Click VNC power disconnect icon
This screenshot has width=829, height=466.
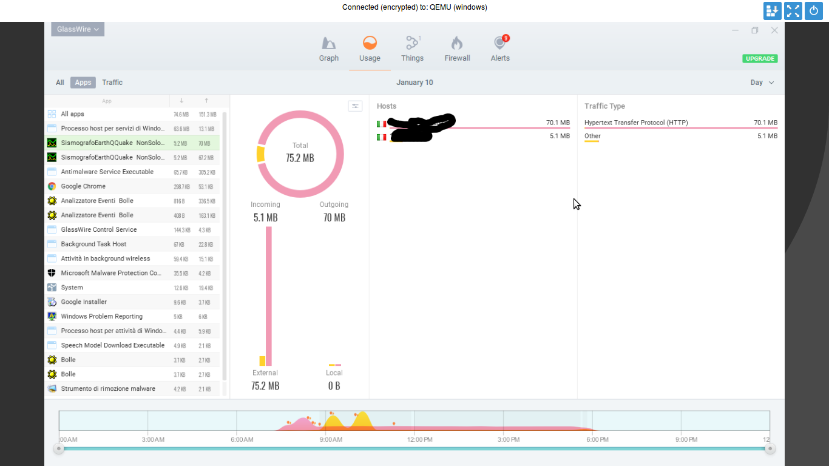point(814,10)
